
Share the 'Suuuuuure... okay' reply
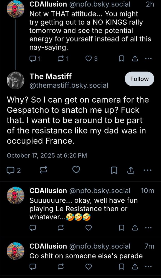tap(135, 228)
